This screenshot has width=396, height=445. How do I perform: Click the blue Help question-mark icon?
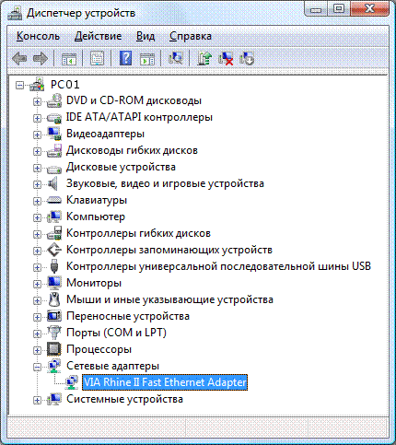point(125,58)
